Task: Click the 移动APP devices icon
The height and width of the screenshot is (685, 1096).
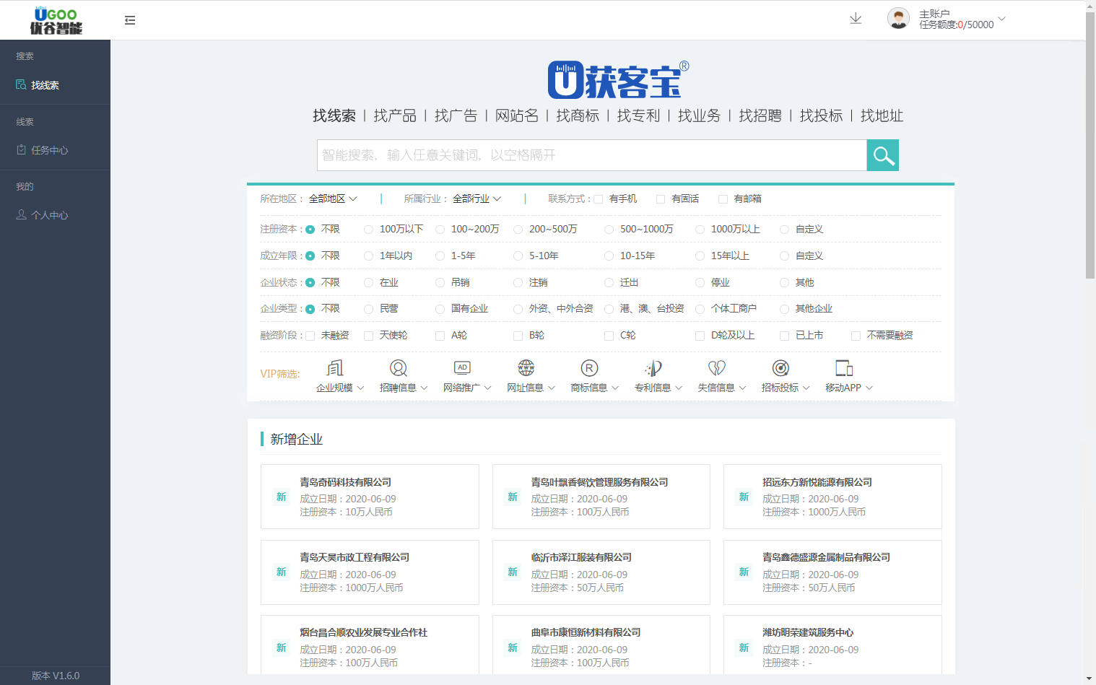Action: tap(844, 368)
